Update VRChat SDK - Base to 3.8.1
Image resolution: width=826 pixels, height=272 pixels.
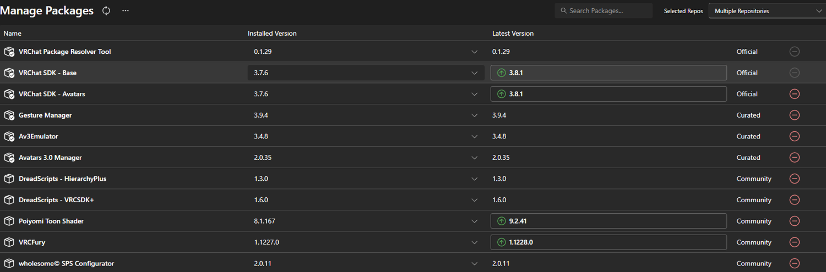point(608,73)
